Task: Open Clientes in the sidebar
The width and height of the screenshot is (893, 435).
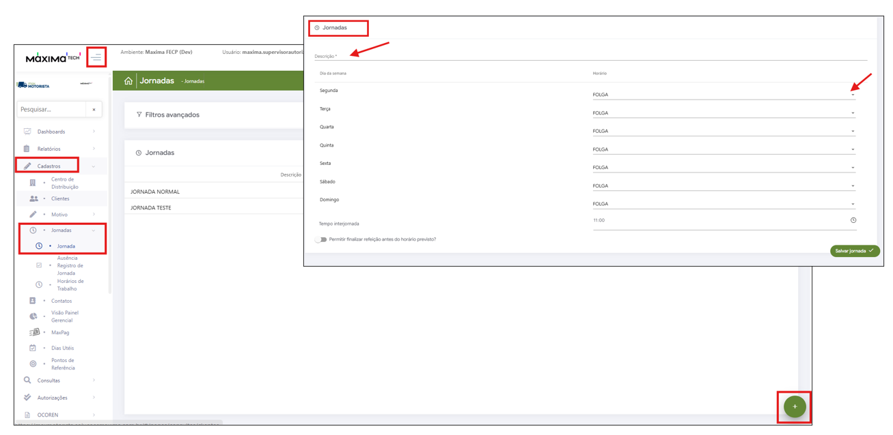Action: (60, 198)
